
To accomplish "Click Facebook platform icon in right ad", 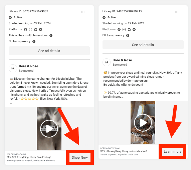I will click(119, 29).
